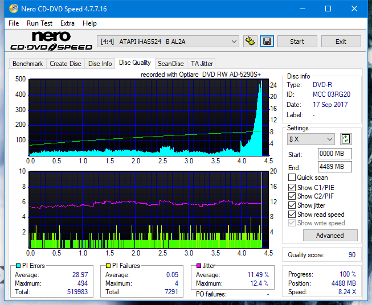Toggle Show read speed checkbox
The image size is (372, 305).
[292, 214]
